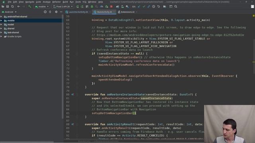Click the green Debug bug icon
This screenshot has height=143, width=255.
92,7
